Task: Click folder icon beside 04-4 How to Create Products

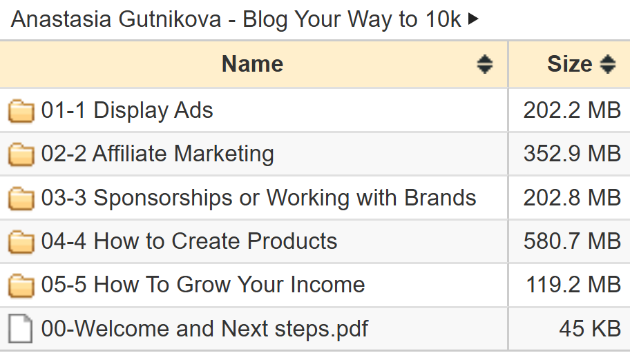Action: tap(21, 242)
